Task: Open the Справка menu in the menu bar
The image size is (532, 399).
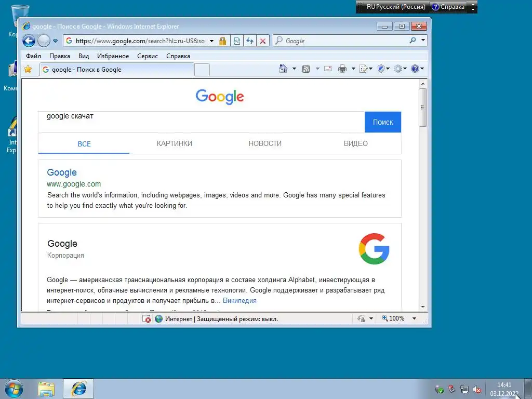Action: (x=178, y=56)
